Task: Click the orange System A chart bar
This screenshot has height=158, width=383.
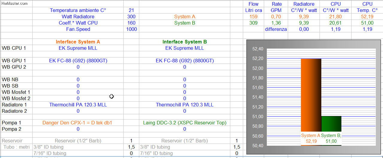Action: pos(311,96)
